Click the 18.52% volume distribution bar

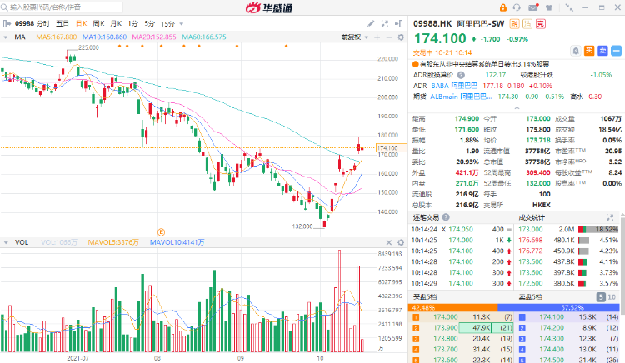[598, 230]
